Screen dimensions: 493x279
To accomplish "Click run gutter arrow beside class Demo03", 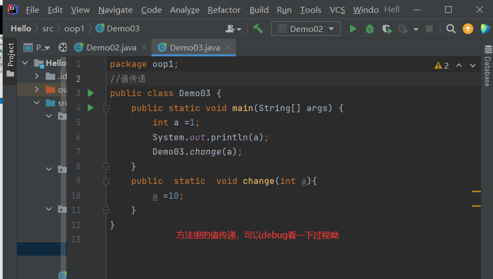I will (x=90, y=93).
